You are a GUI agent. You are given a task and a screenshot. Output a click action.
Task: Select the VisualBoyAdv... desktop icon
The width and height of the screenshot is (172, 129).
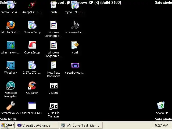point(75,65)
